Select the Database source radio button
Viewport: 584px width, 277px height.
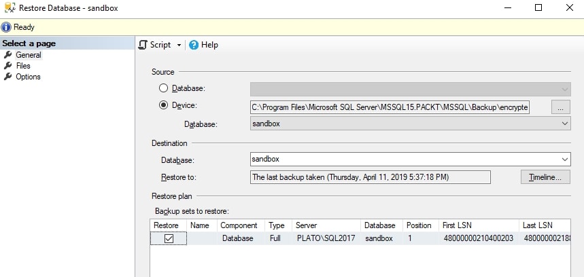[163, 88]
